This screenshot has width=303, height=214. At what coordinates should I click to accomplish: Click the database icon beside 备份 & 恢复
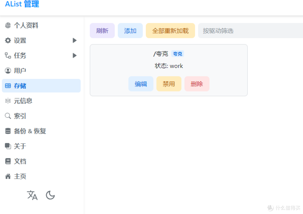(8, 131)
